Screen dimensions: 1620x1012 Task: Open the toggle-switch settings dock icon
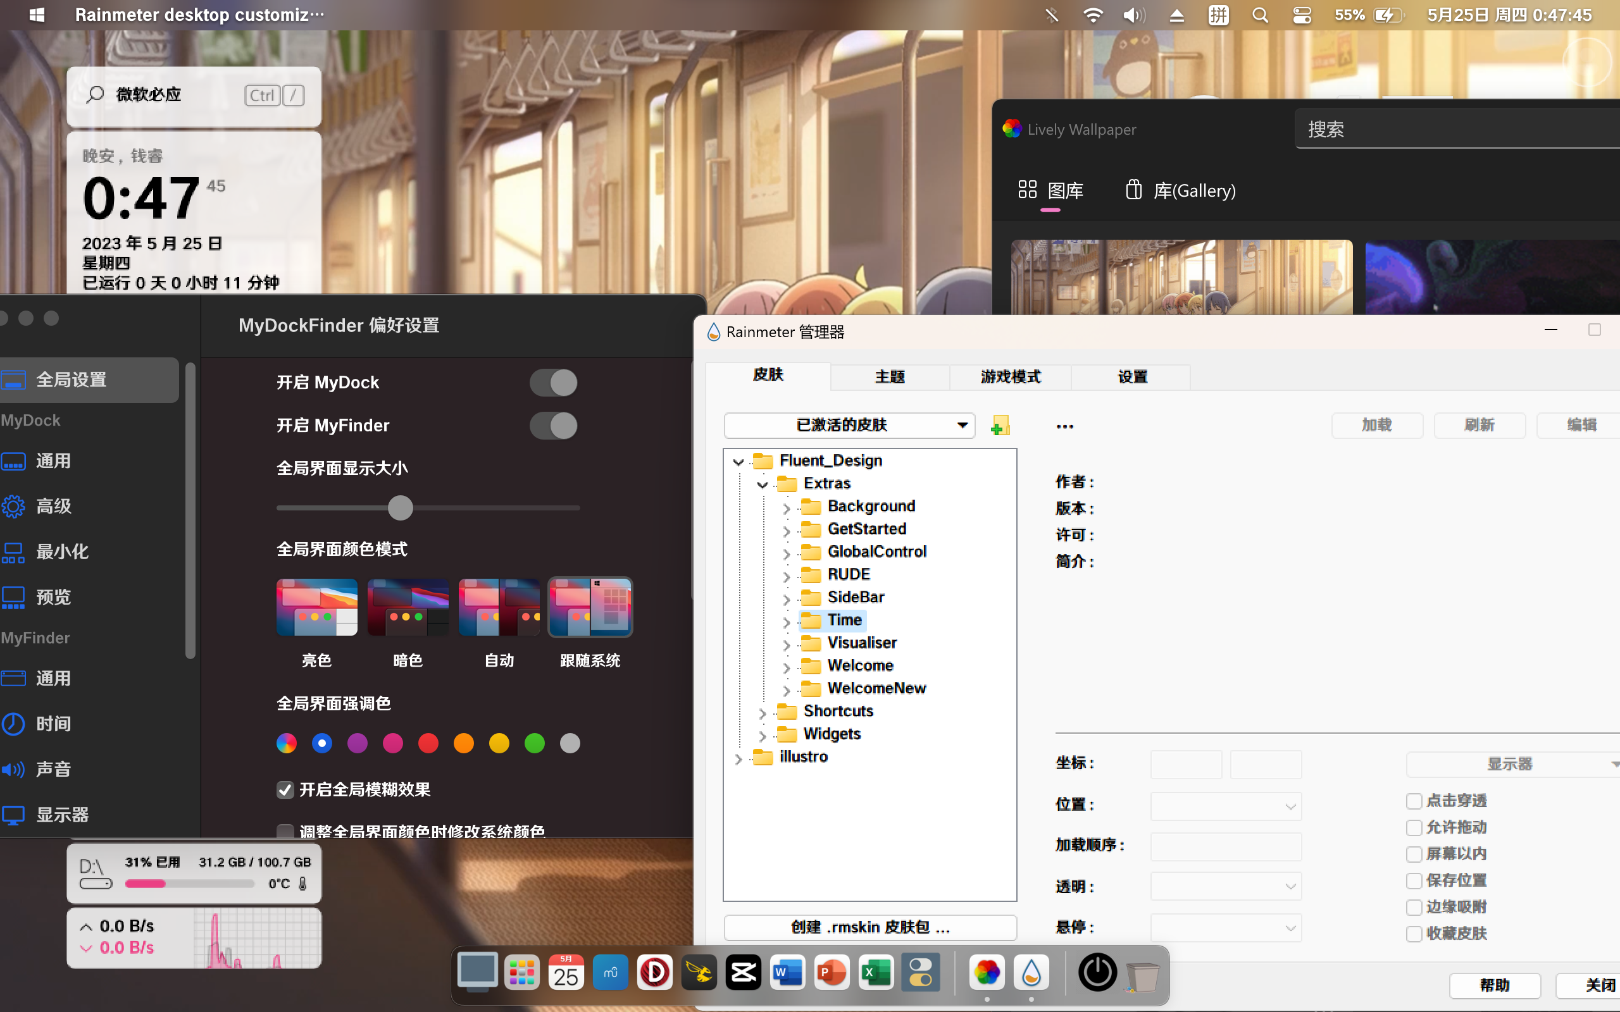pyautogui.click(x=921, y=973)
